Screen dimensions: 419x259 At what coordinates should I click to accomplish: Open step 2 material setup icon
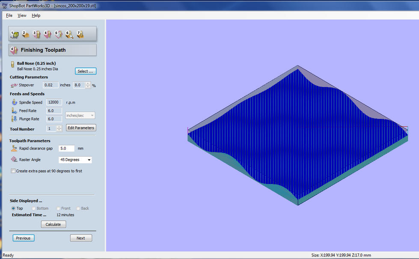[26, 34]
